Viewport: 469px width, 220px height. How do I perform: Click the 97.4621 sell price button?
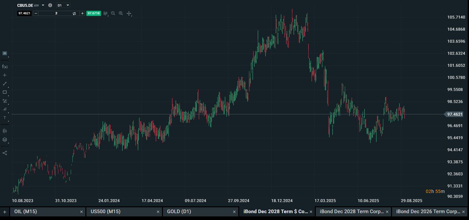(x=24, y=13)
